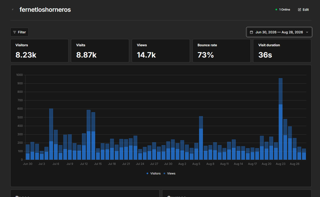Click the Aug 5 x-axis label
320x197 pixels.
point(196,164)
